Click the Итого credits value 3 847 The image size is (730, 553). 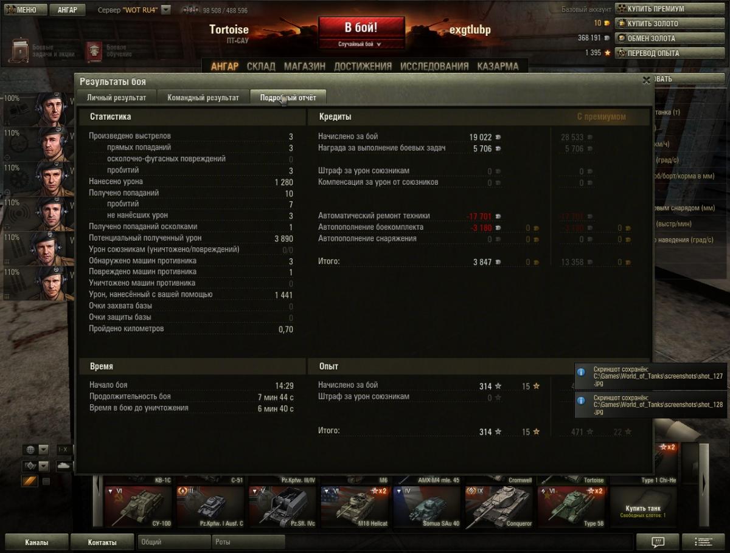click(x=482, y=262)
